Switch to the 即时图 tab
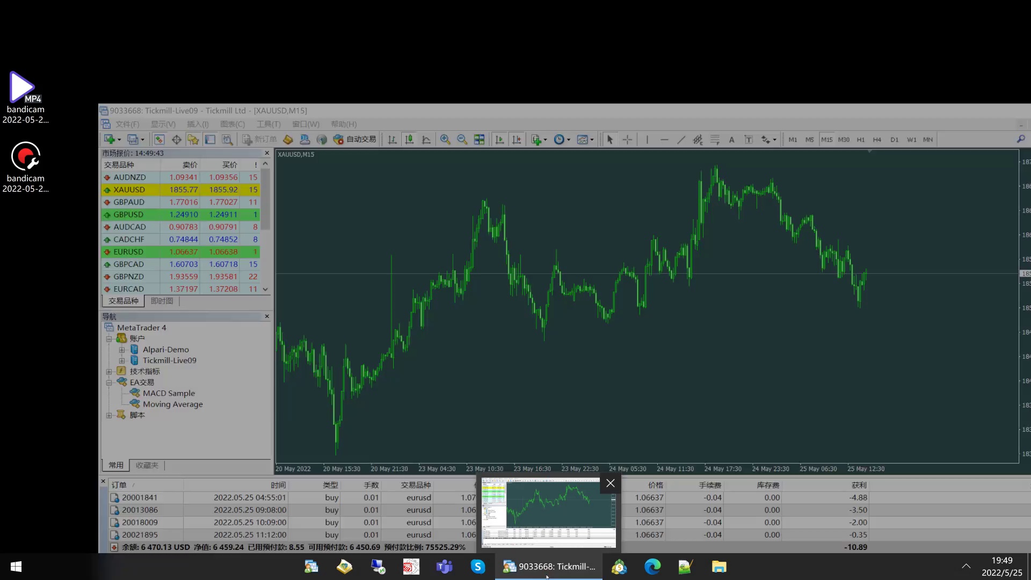This screenshot has width=1031, height=580. click(x=162, y=301)
